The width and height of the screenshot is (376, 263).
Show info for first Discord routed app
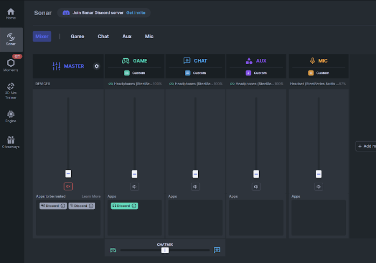(x=63, y=206)
